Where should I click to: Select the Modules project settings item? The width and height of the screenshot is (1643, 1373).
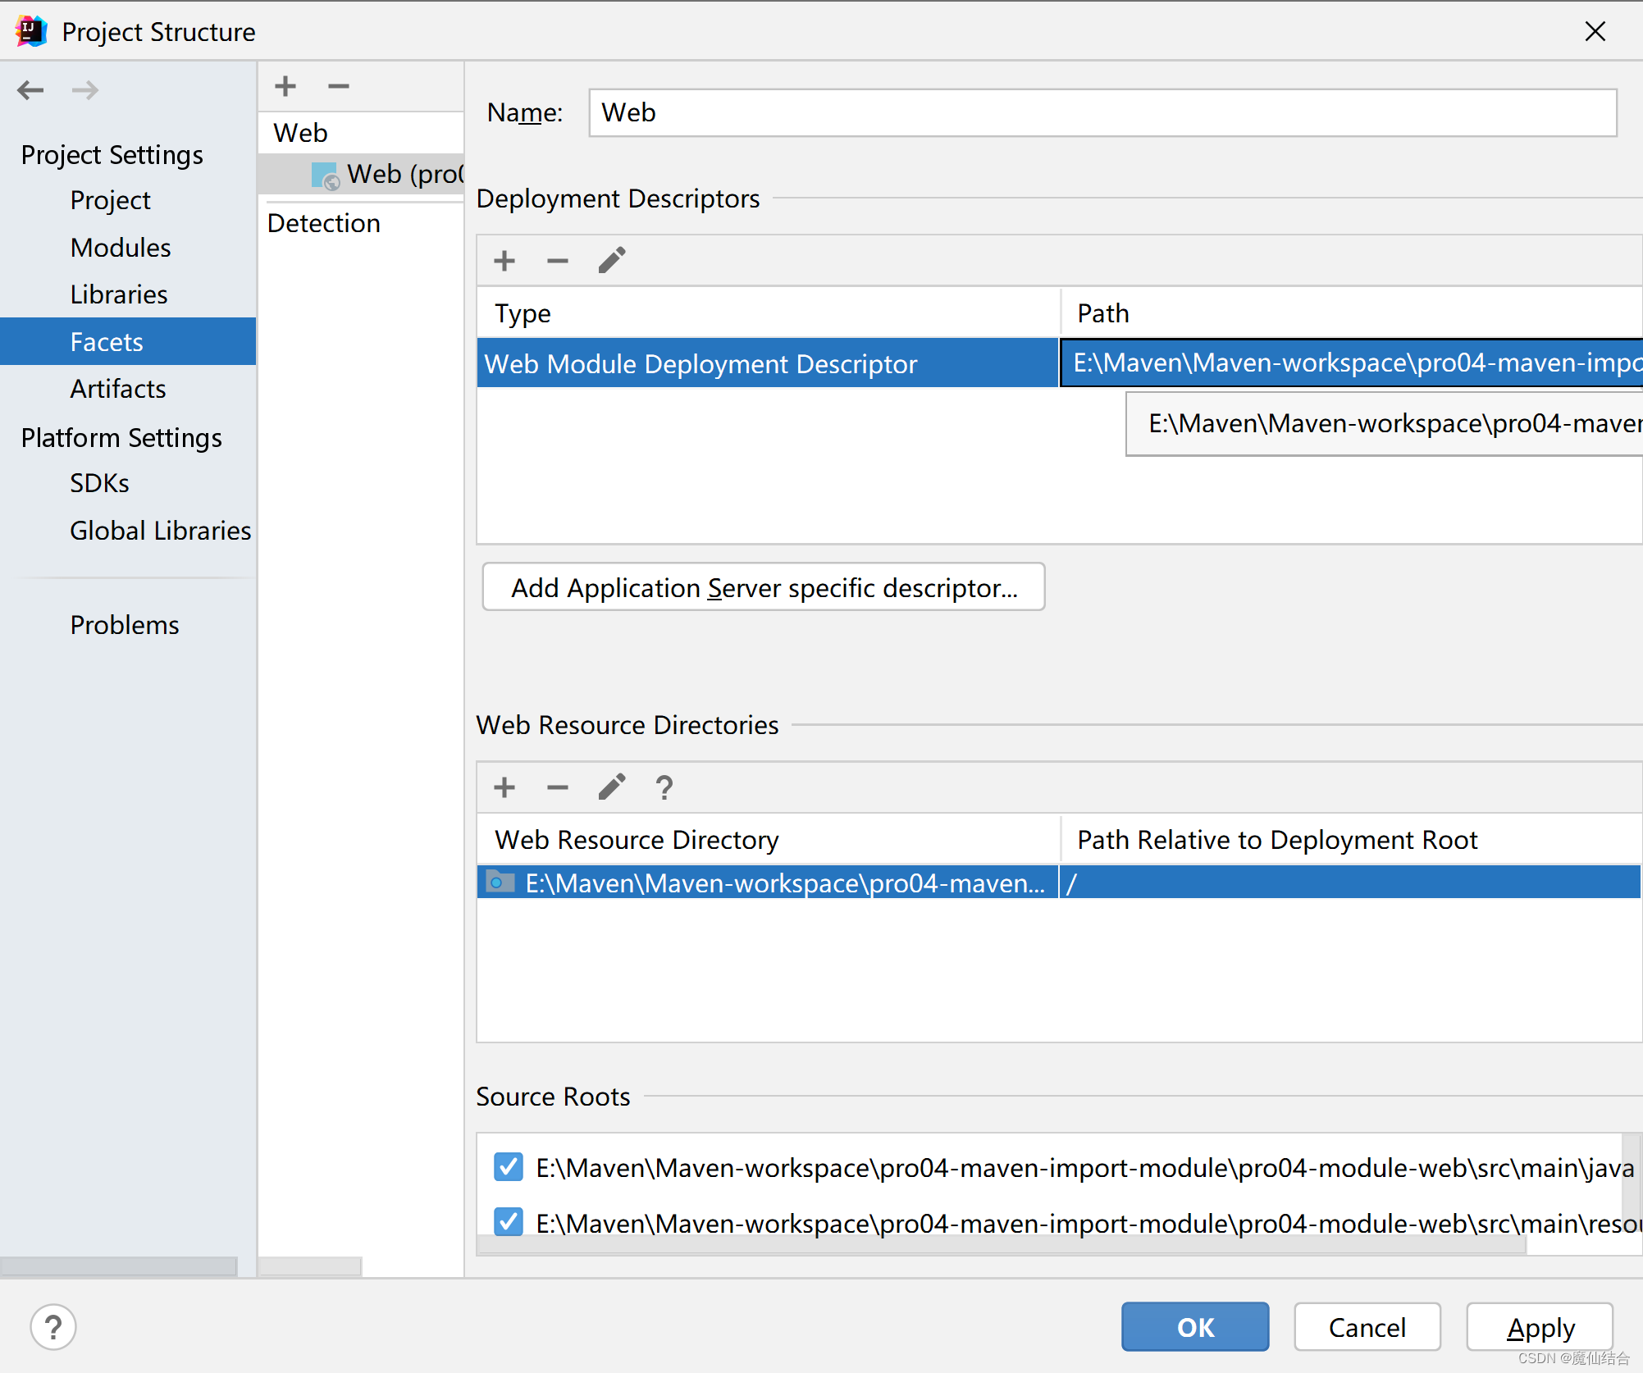(121, 247)
